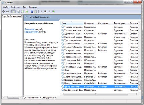Click the Start service play icon
The width and height of the screenshot is (144, 105).
(x=41, y=11)
